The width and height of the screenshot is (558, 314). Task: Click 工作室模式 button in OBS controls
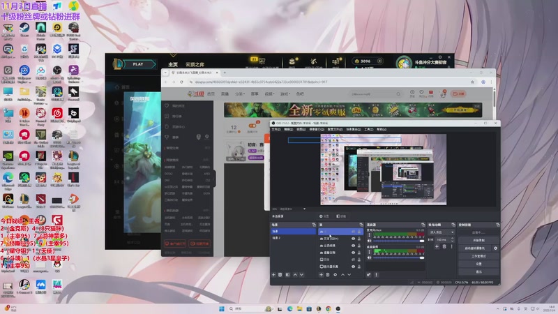(478, 256)
